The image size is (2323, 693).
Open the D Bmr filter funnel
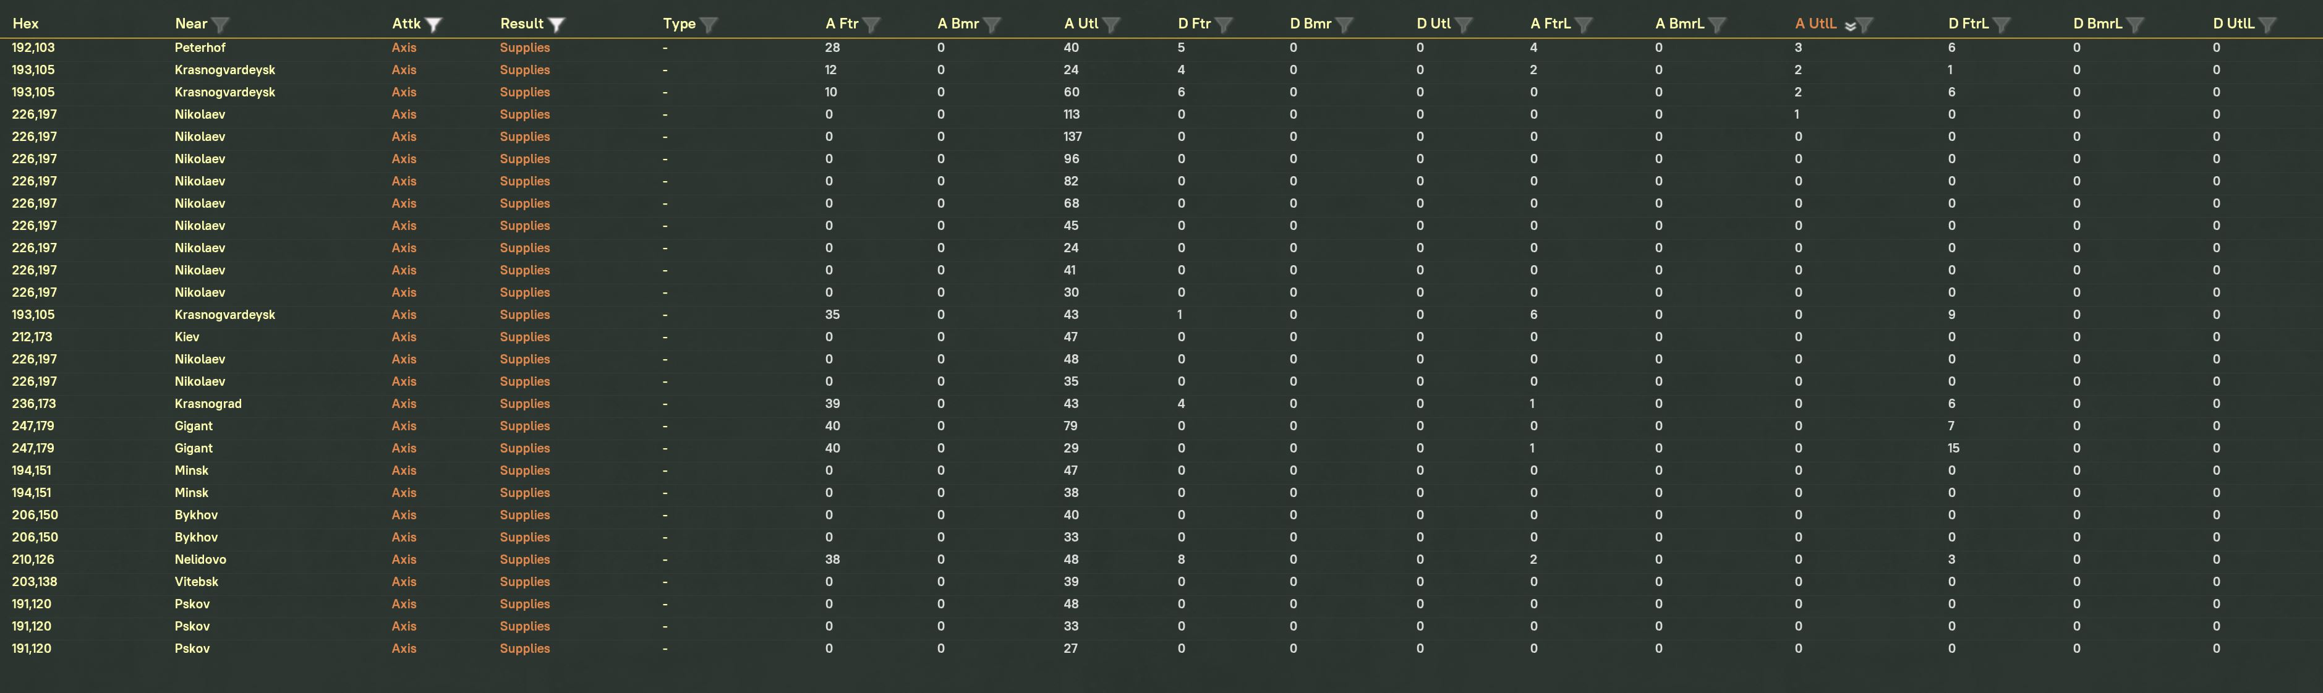[x=1345, y=24]
